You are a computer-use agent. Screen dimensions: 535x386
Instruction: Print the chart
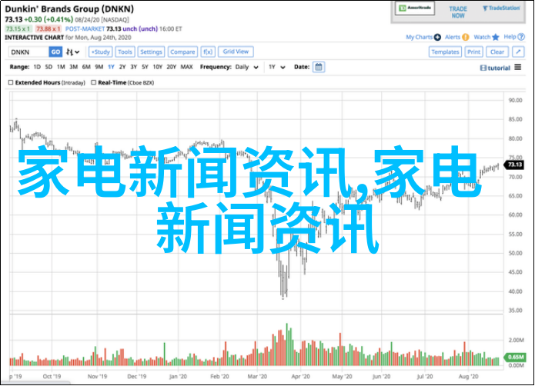[473, 52]
